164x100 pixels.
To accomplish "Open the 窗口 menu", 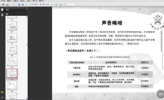I will pyautogui.click(x=35, y=1).
